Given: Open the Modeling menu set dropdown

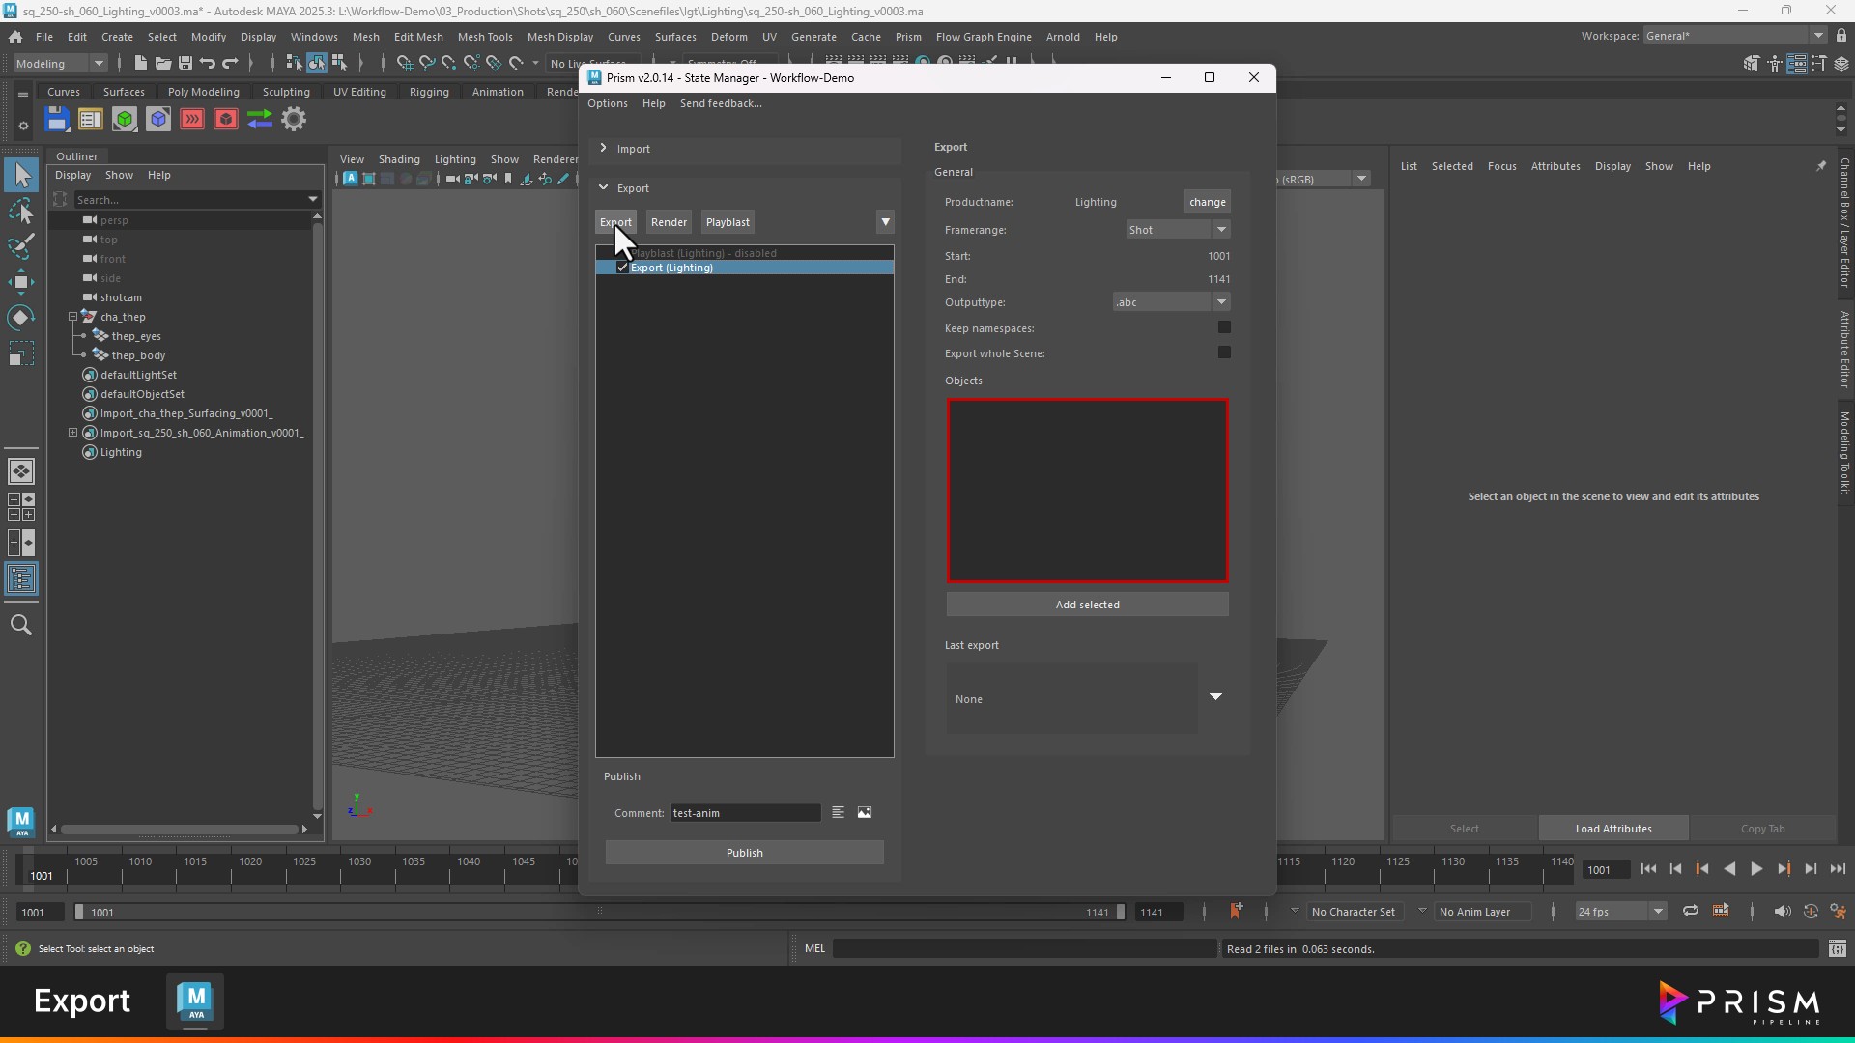Looking at the screenshot, I should (x=60, y=64).
